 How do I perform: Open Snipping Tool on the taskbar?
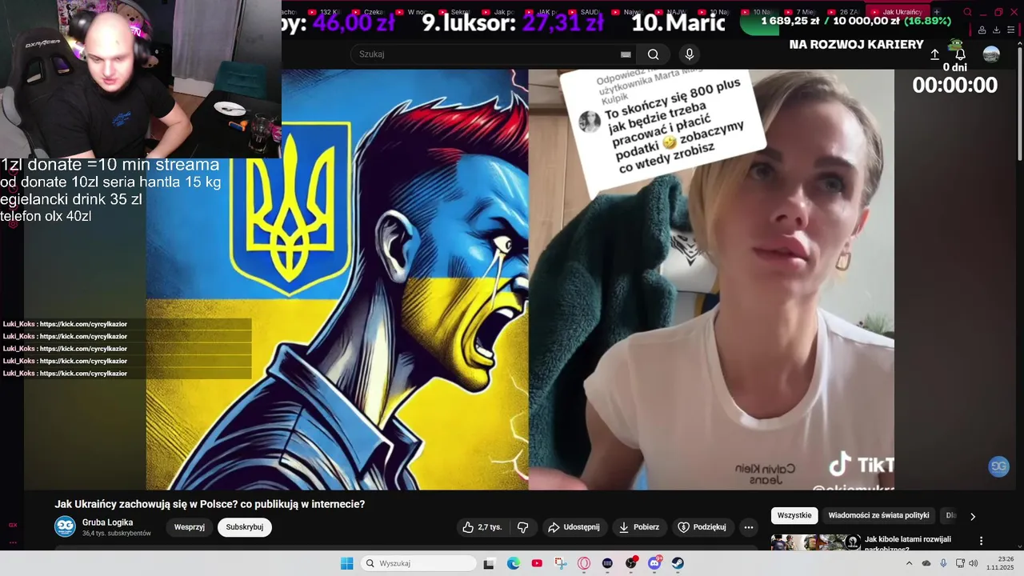pyautogui.click(x=561, y=563)
